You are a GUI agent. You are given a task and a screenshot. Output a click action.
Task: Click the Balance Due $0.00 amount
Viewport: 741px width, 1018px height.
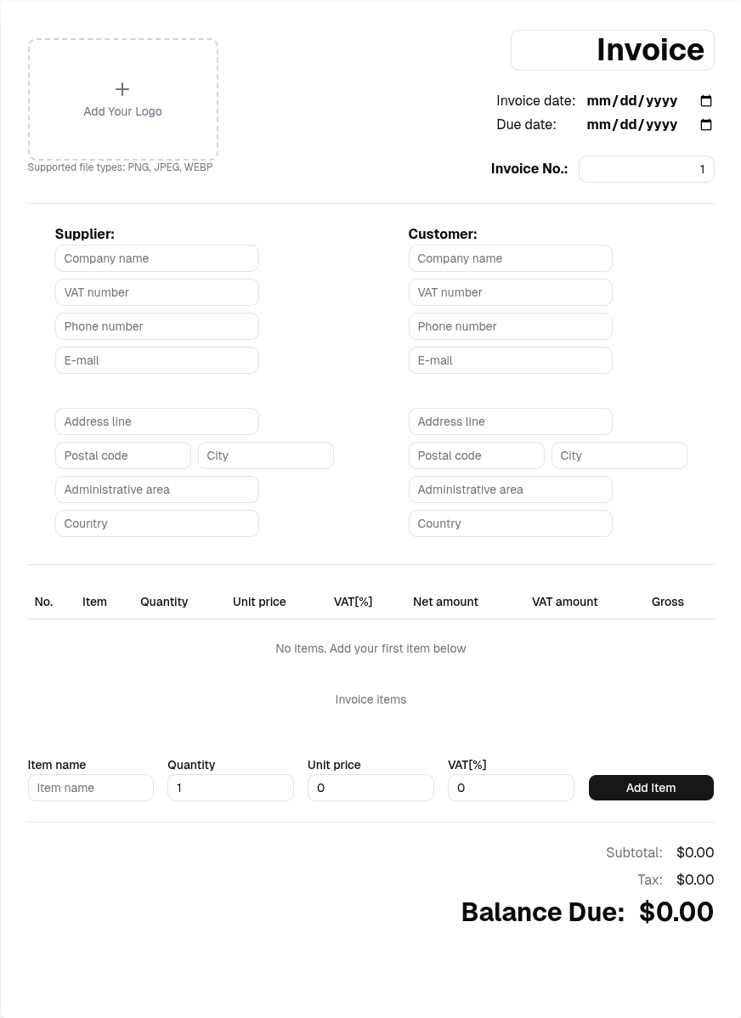tap(676, 912)
